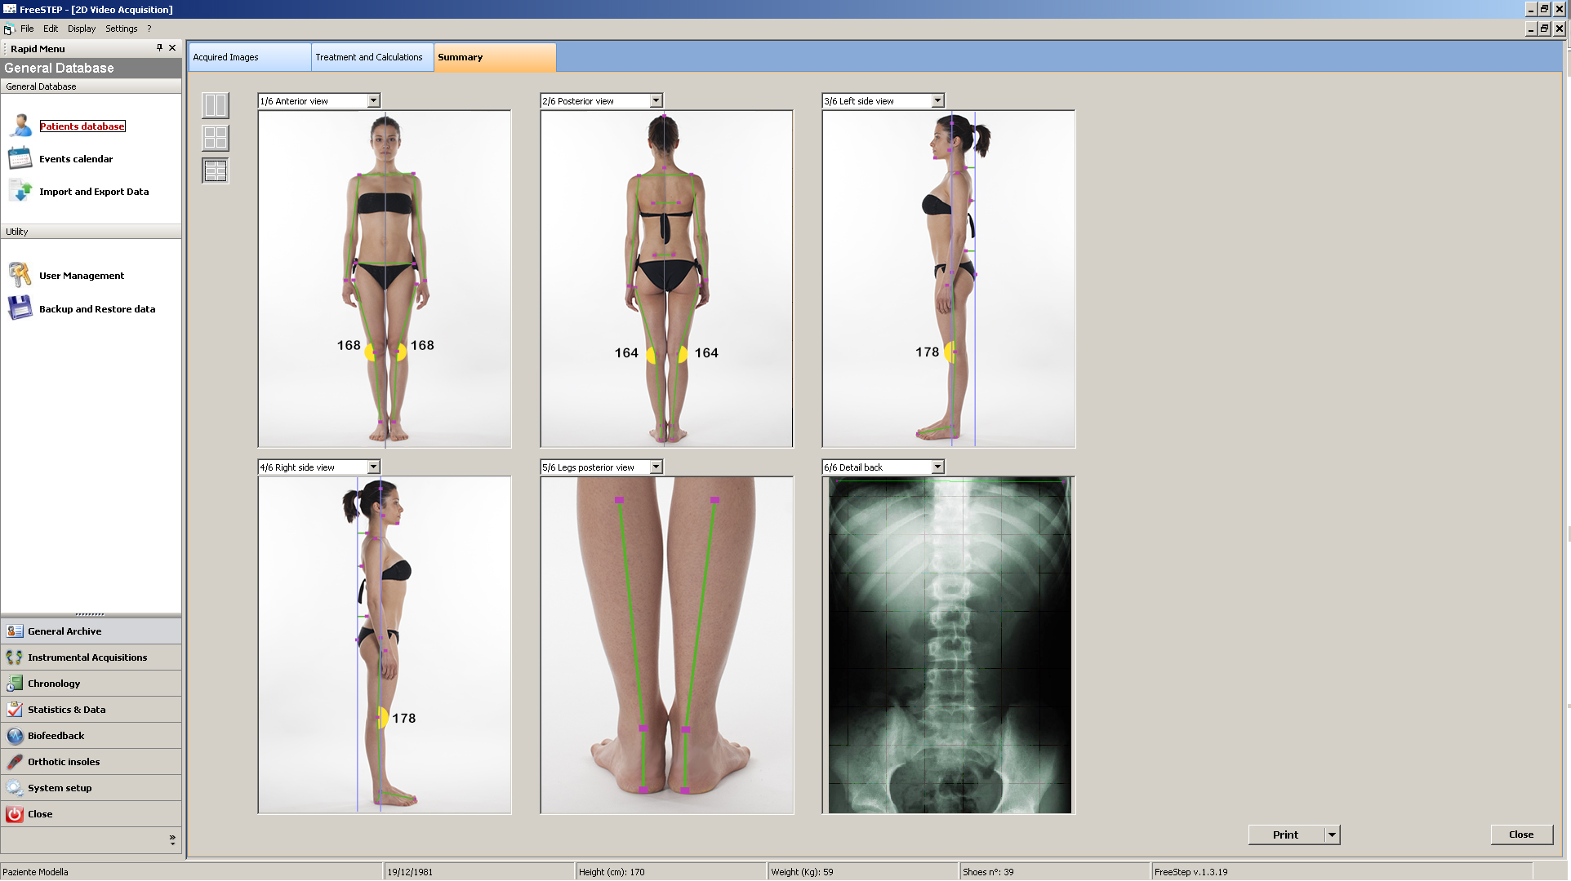Click the Print button

pos(1286,835)
